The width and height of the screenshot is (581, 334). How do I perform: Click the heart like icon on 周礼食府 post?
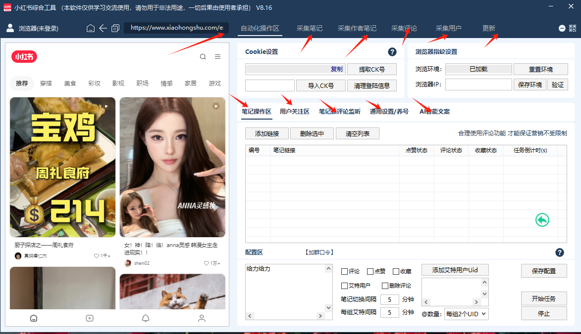click(97, 255)
